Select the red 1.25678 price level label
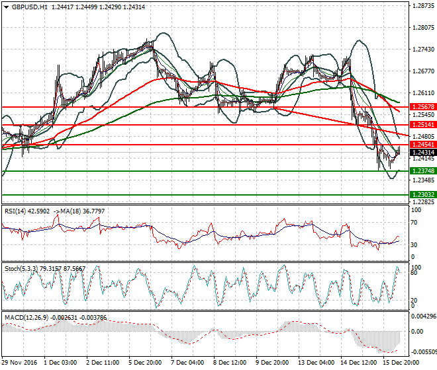437x370 pixels. tap(423, 107)
